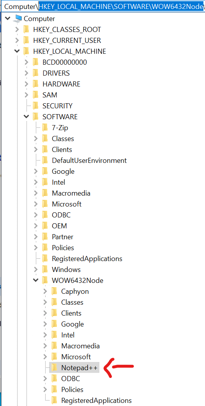Click the SAM folder icon
205x406 pixels.
(36, 95)
